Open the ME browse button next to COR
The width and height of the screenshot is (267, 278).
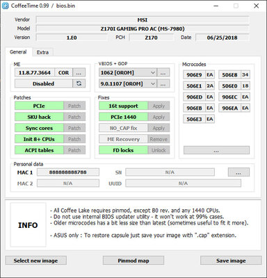pos(79,73)
